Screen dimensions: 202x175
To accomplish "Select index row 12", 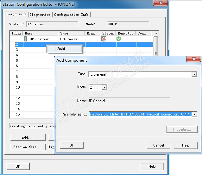I will (x=18, y=98).
